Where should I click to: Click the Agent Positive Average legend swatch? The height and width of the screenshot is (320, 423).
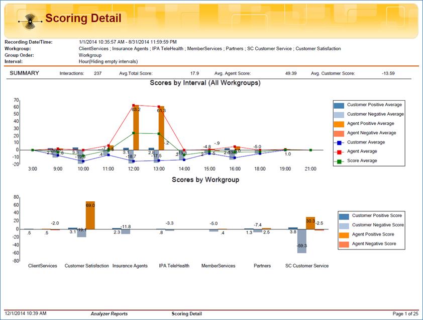[x=339, y=124]
